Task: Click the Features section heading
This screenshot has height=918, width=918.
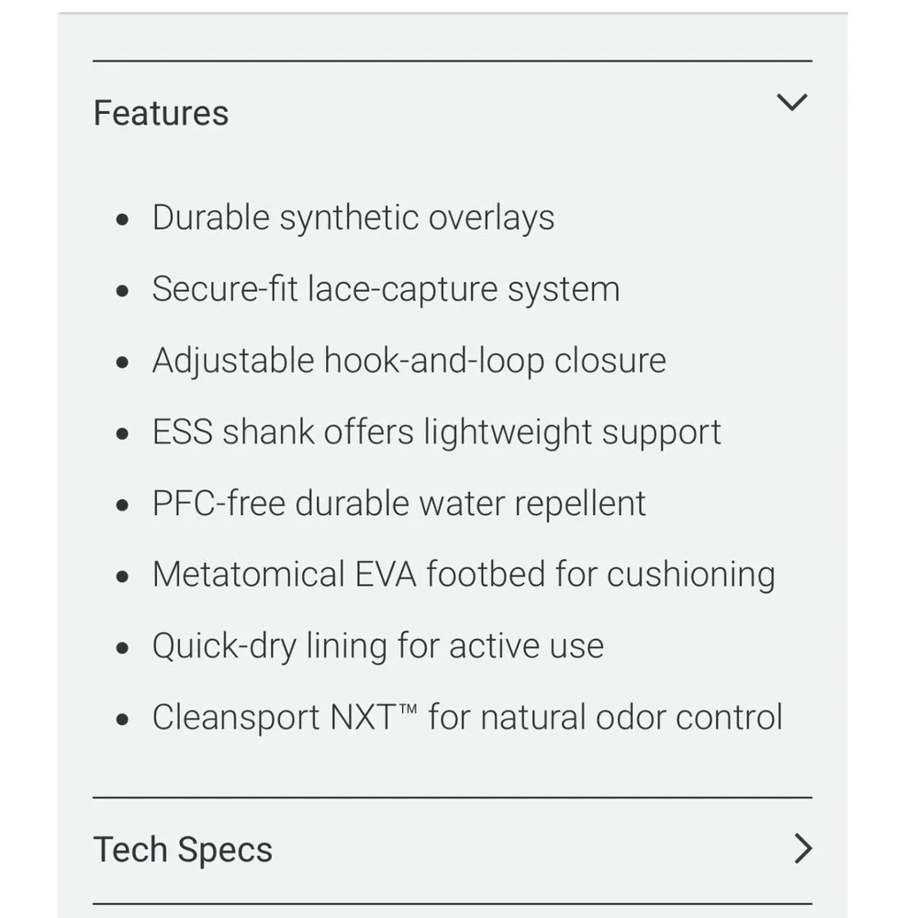Action: [161, 113]
